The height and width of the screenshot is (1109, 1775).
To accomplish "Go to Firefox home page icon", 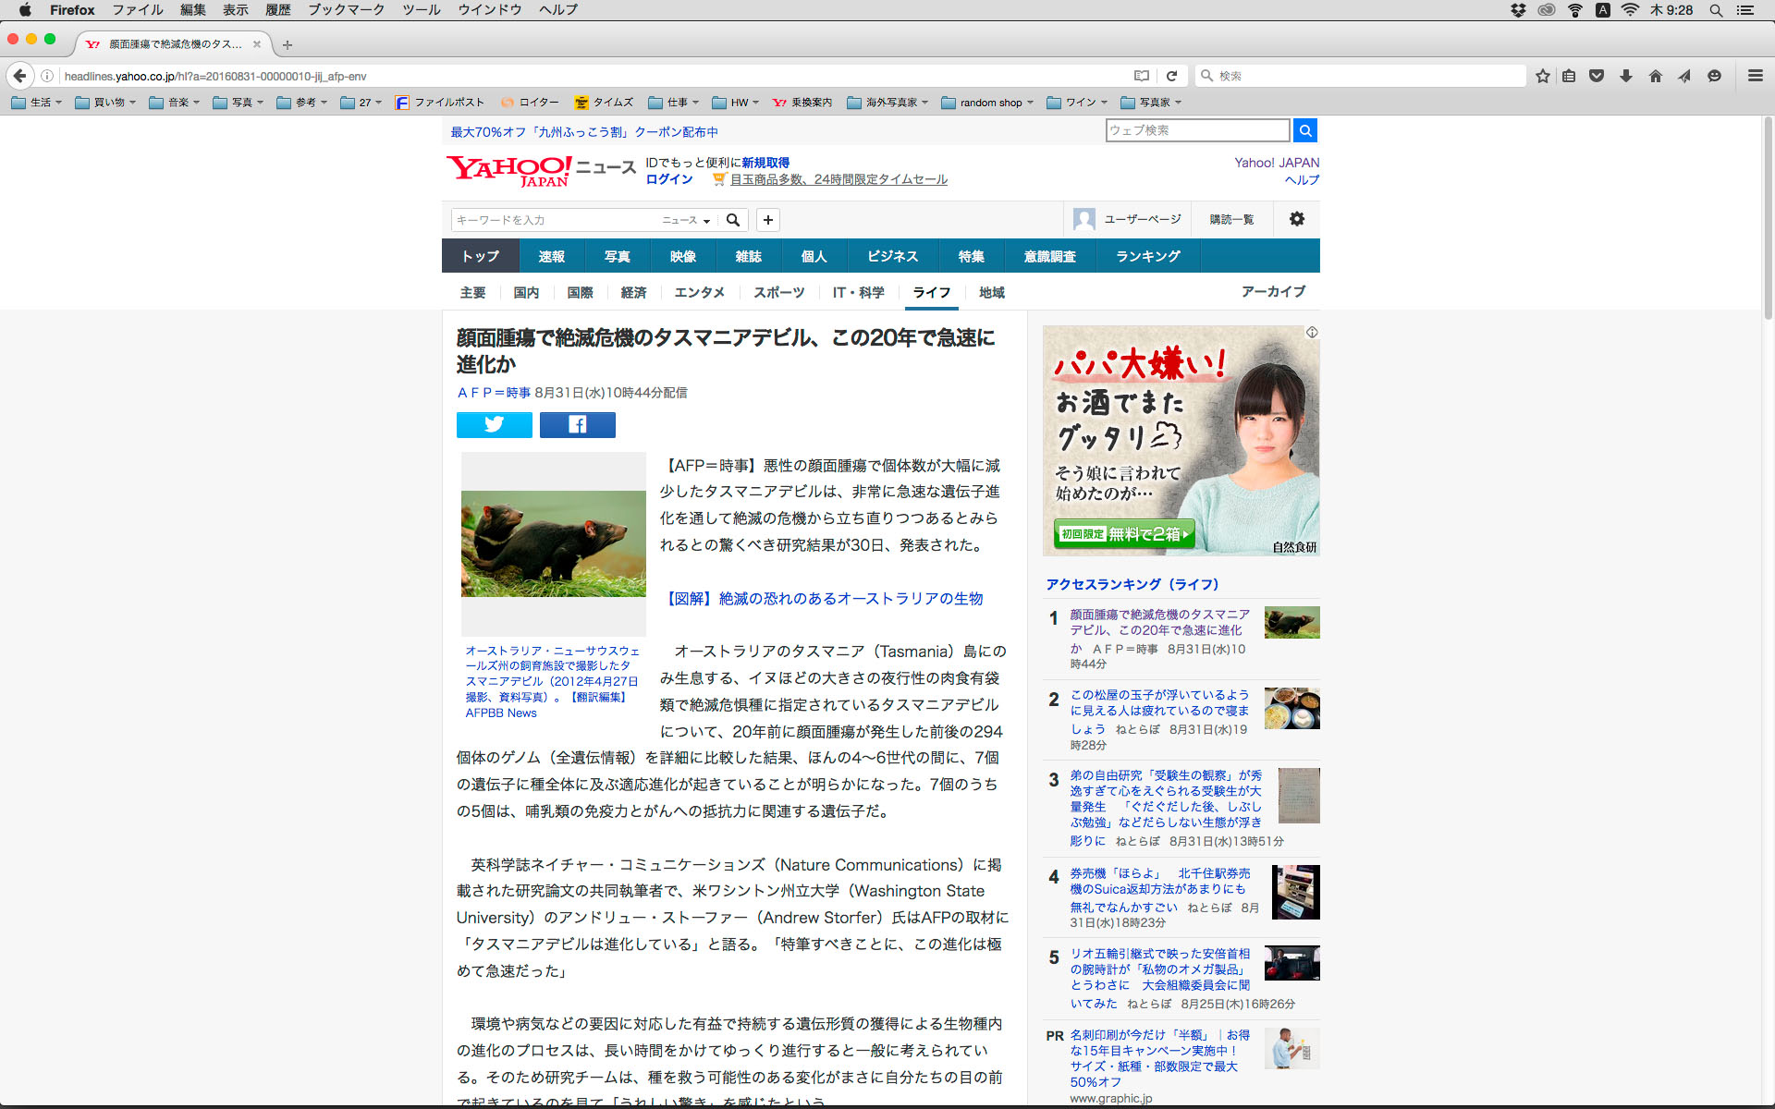I will click(x=1655, y=76).
